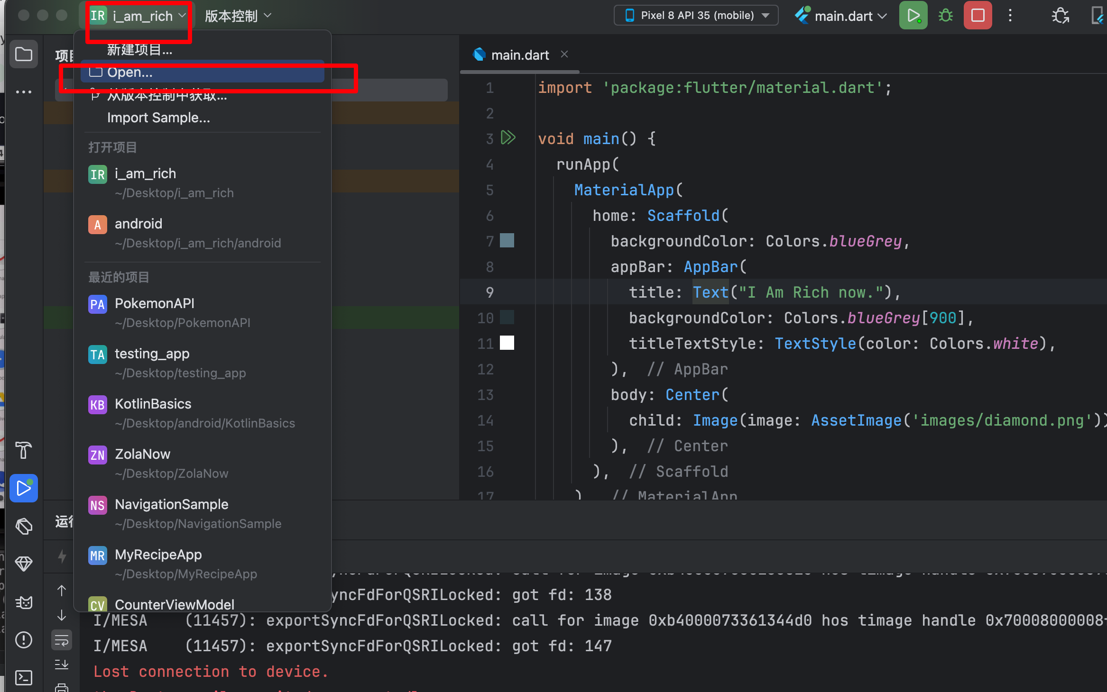1107x692 pixels.
Task: Open the more actions vertical dots menu
Action: (1010, 16)
